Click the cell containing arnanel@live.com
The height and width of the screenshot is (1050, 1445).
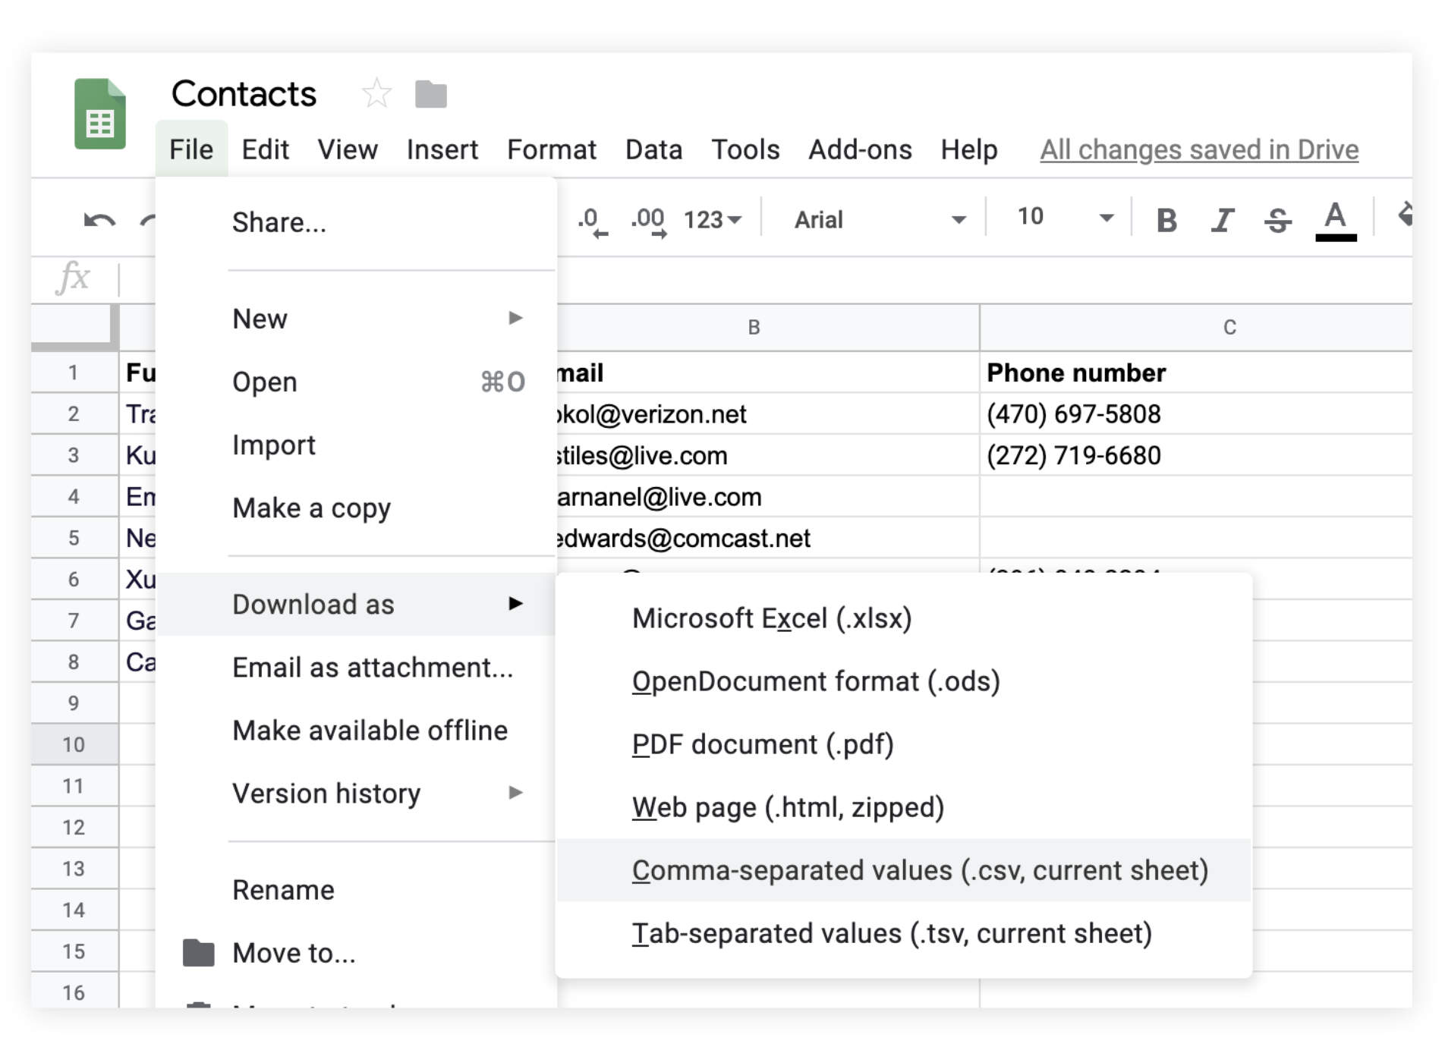coord(768,497)
